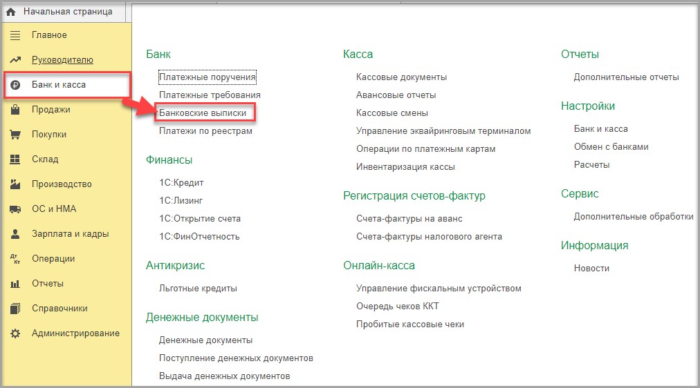Image resolution: width=700 pixels, height=388 pixels.
Task: Select Банк и касса in the sidebar
Action: click(59, 85)
